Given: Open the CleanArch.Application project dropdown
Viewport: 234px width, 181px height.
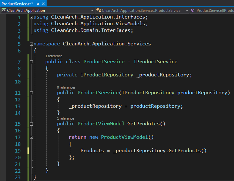Looking at the screenshot, I should [48, 11].
